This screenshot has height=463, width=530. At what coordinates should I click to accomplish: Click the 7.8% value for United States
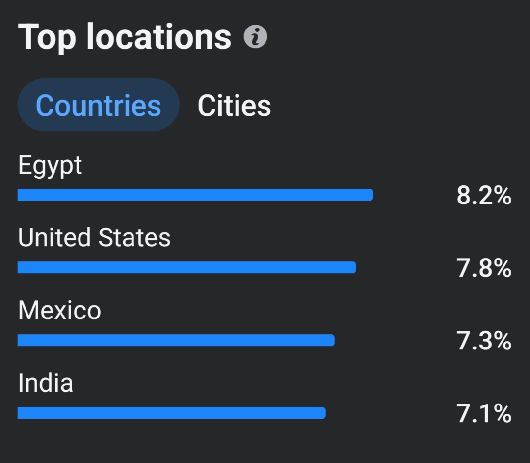point(484,268)
